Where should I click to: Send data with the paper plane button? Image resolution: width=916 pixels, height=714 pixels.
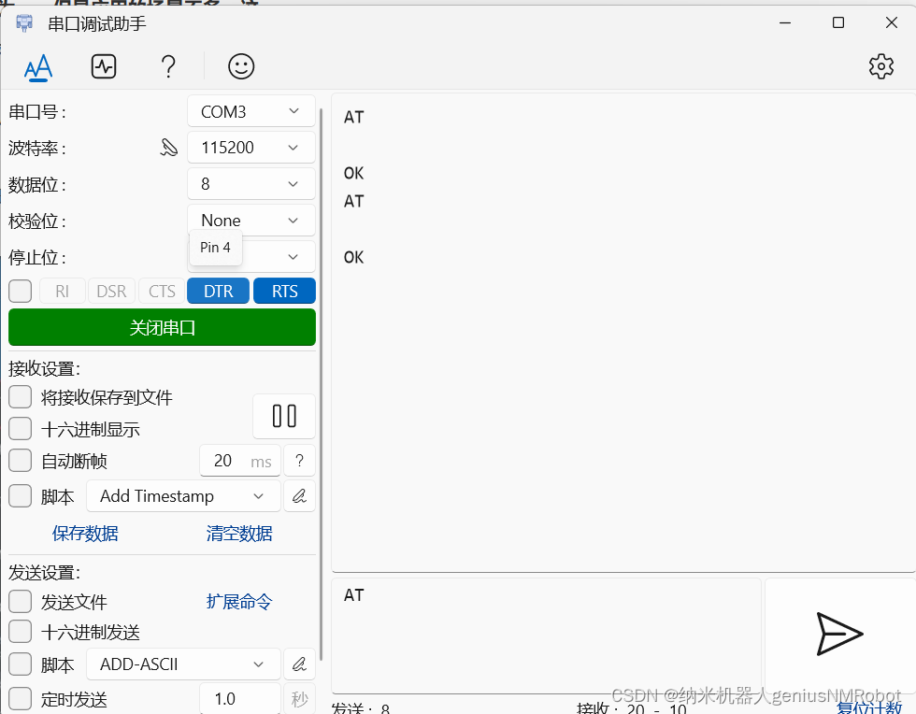[839, 634]
